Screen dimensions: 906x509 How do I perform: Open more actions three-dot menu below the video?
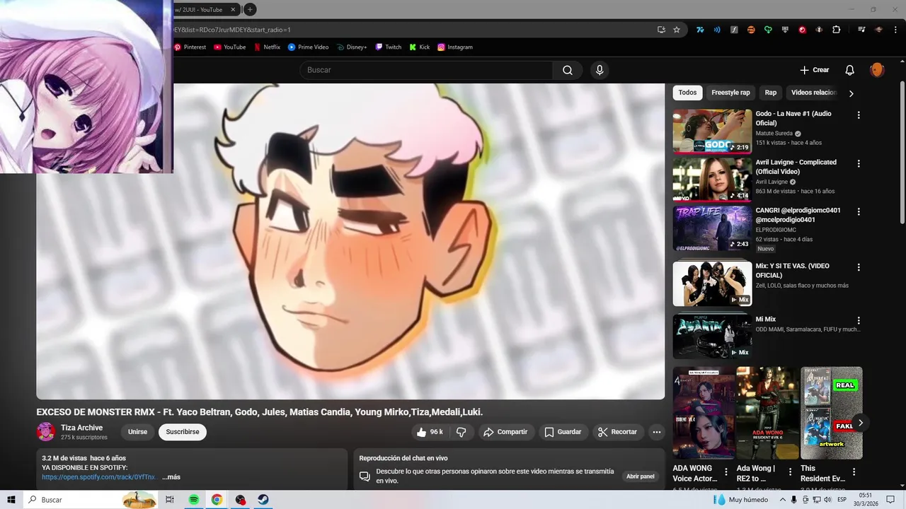pos(657,432)
